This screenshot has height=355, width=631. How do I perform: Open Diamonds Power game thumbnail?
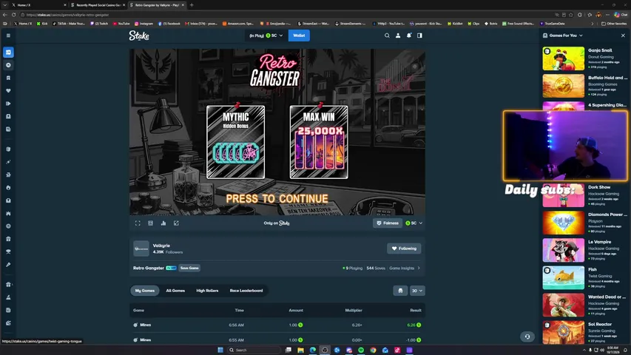tap(564, 223)
